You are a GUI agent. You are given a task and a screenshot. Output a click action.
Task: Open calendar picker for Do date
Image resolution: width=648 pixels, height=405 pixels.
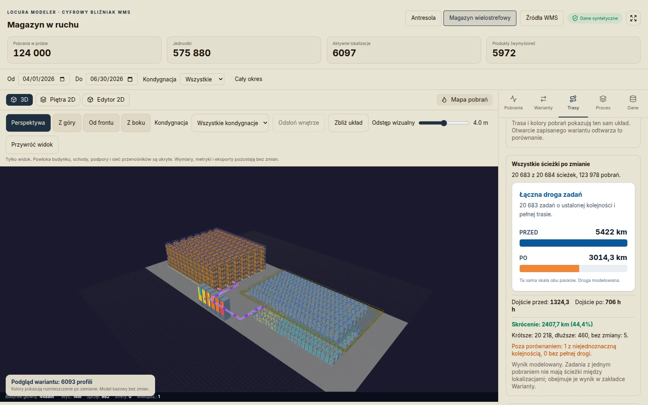tap(130, 79)
